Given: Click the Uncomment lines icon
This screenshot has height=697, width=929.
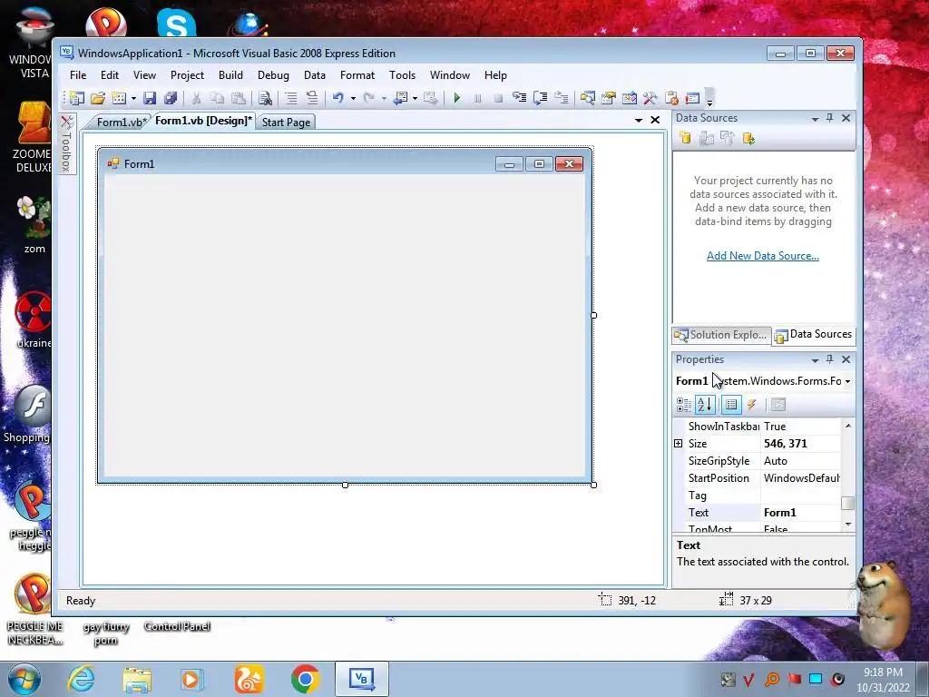Looking at the screenshot, I should click(312, 98).
